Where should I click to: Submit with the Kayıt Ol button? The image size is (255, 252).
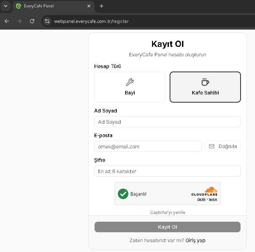click(x=168, y=227)
